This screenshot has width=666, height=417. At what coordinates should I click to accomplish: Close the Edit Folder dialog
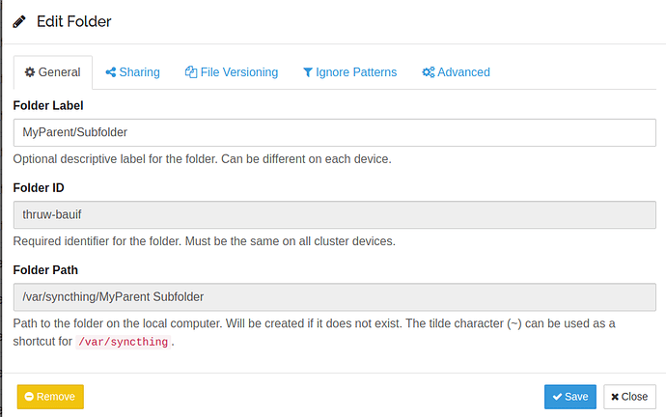pos(630,397)
